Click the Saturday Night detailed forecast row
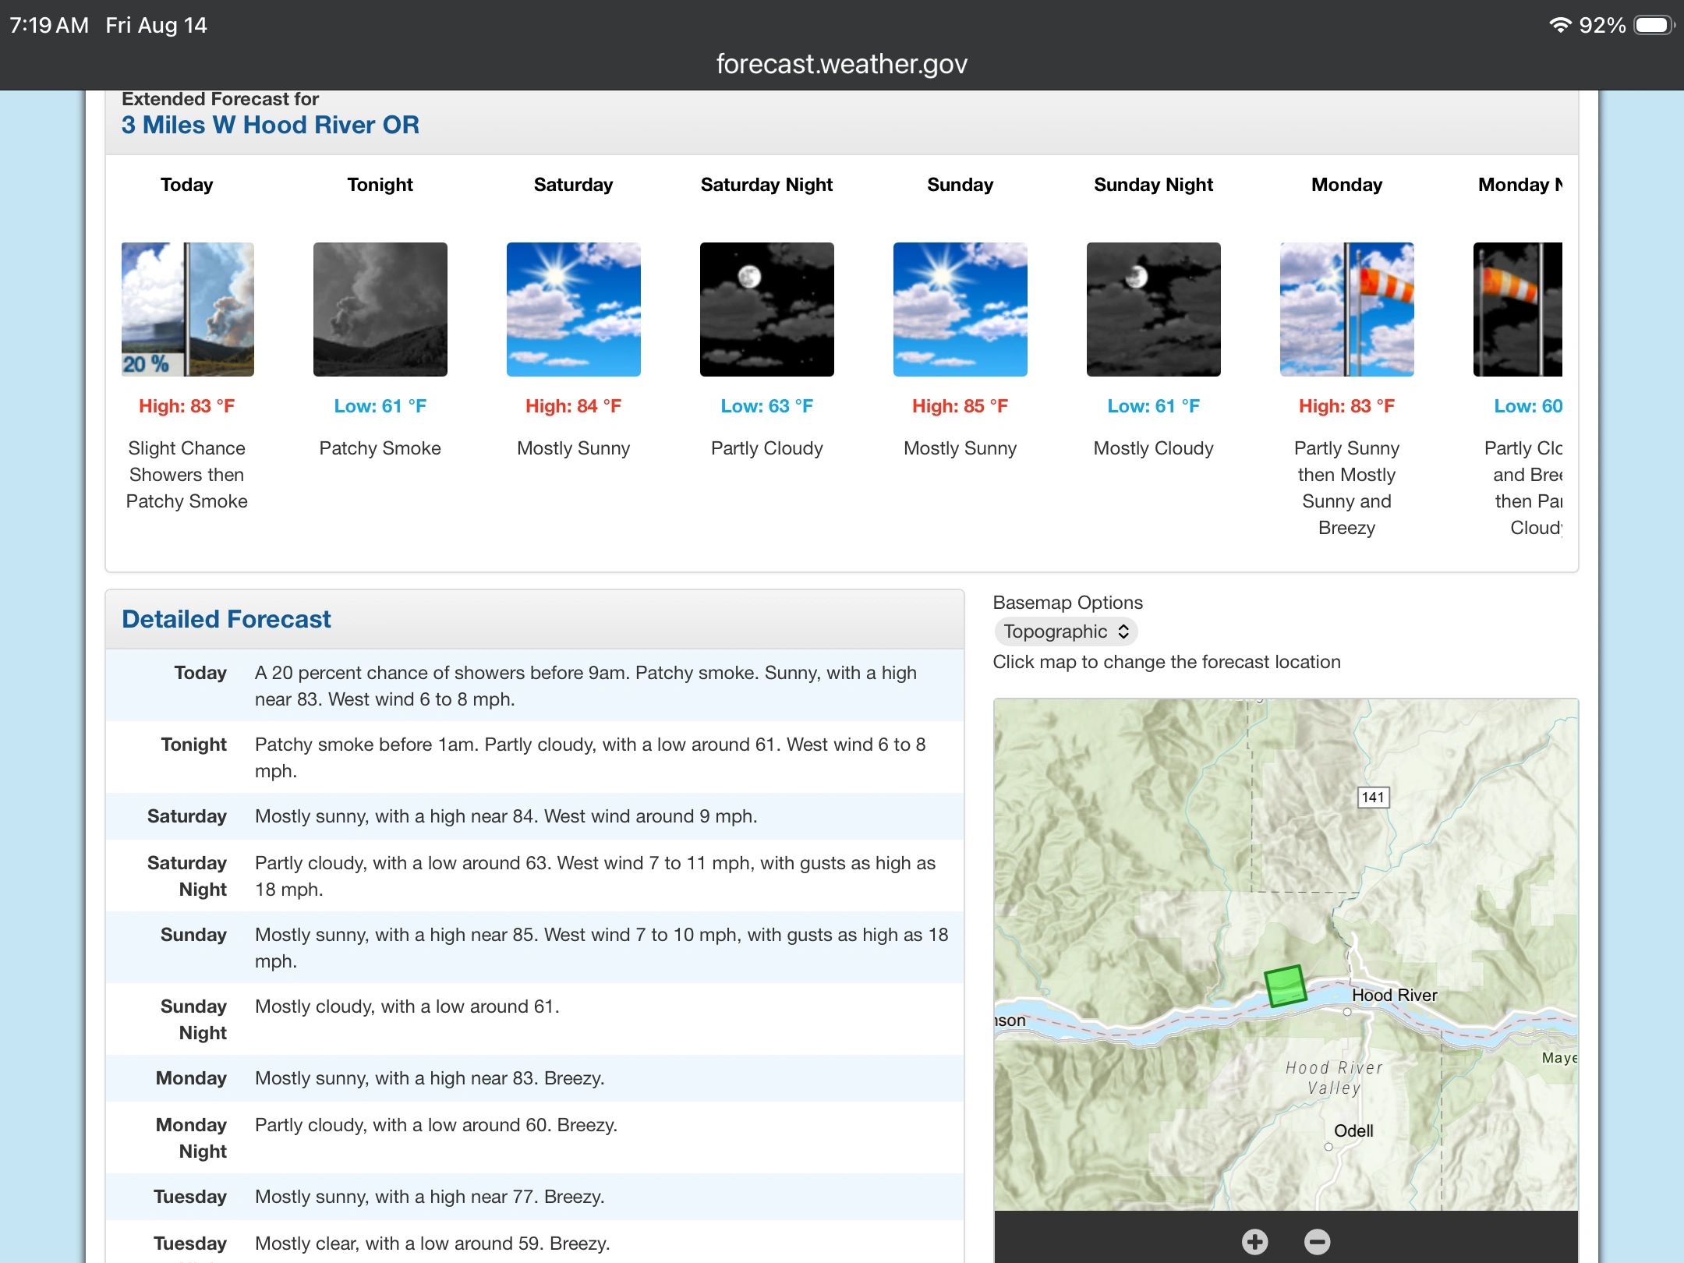 pyautogui.click(x=535, y=876)
